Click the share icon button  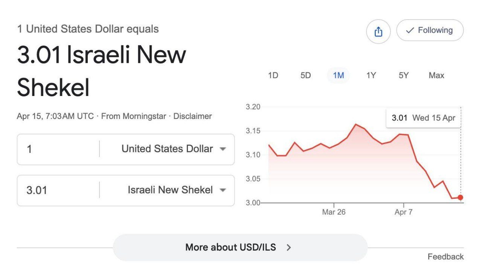coord(378,32)
